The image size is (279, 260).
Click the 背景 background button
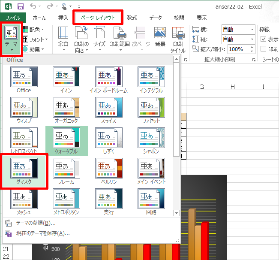click(x=160, y=37)
